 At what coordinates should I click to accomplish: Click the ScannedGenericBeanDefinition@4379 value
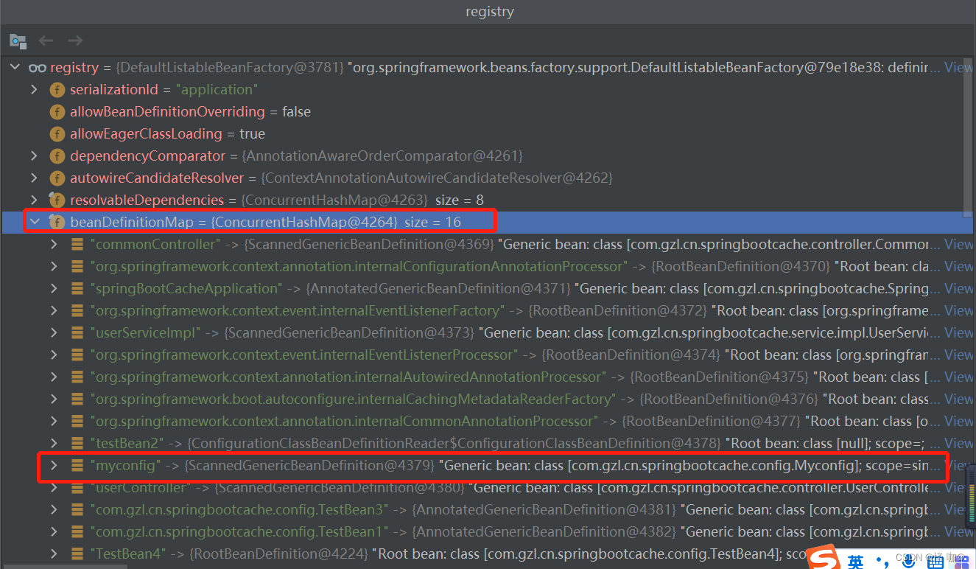point(309,466)
